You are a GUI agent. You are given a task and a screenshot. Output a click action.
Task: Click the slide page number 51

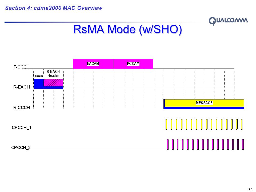250,189
